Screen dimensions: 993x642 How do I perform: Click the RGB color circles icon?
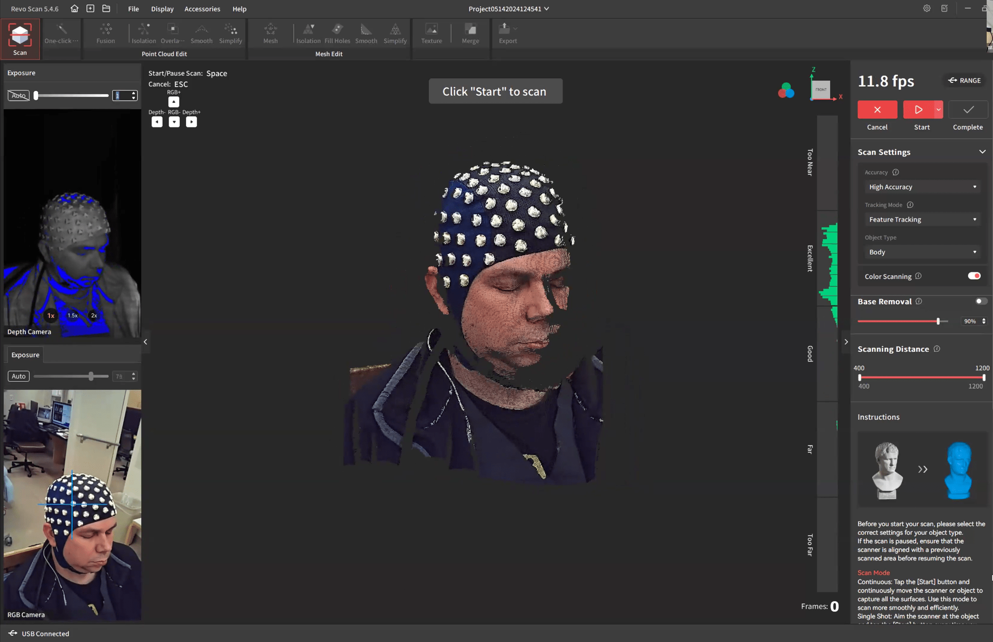pos(786,91)
